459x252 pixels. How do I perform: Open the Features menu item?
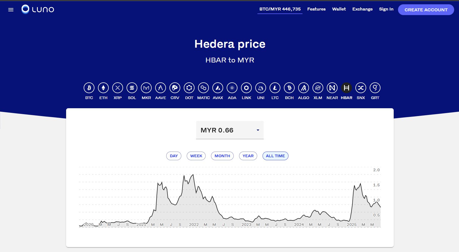tap(317, 9)
